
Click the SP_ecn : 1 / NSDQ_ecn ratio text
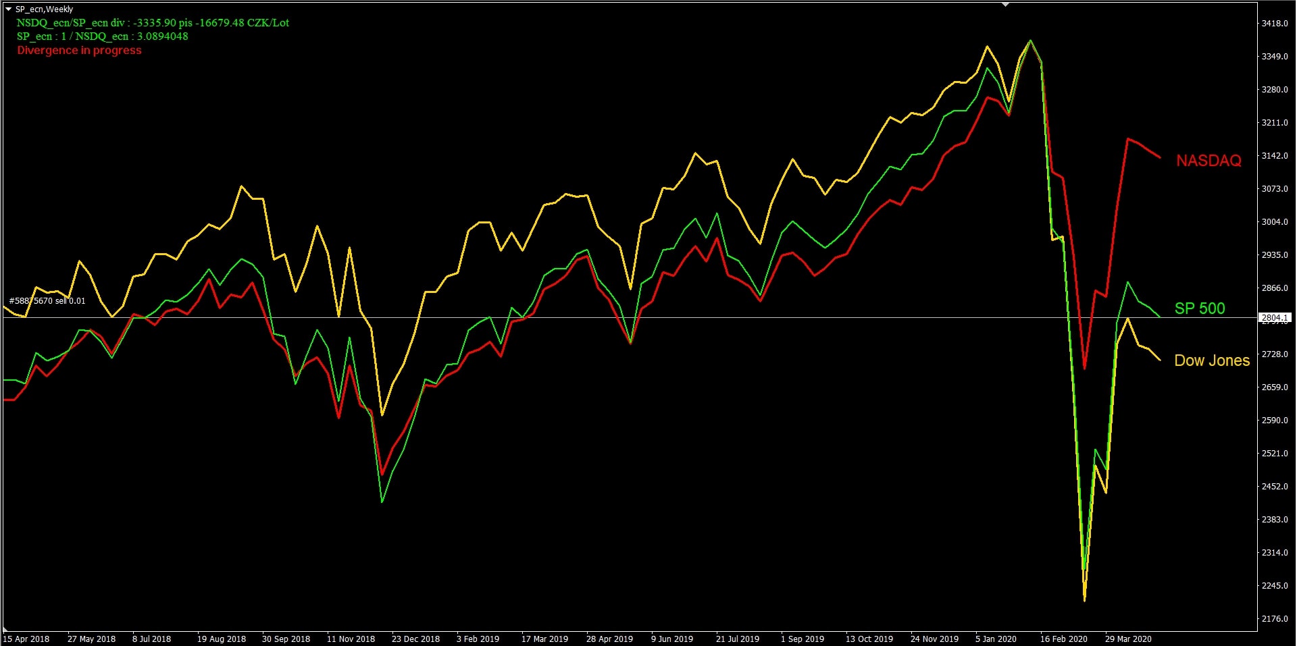point(102,36)
